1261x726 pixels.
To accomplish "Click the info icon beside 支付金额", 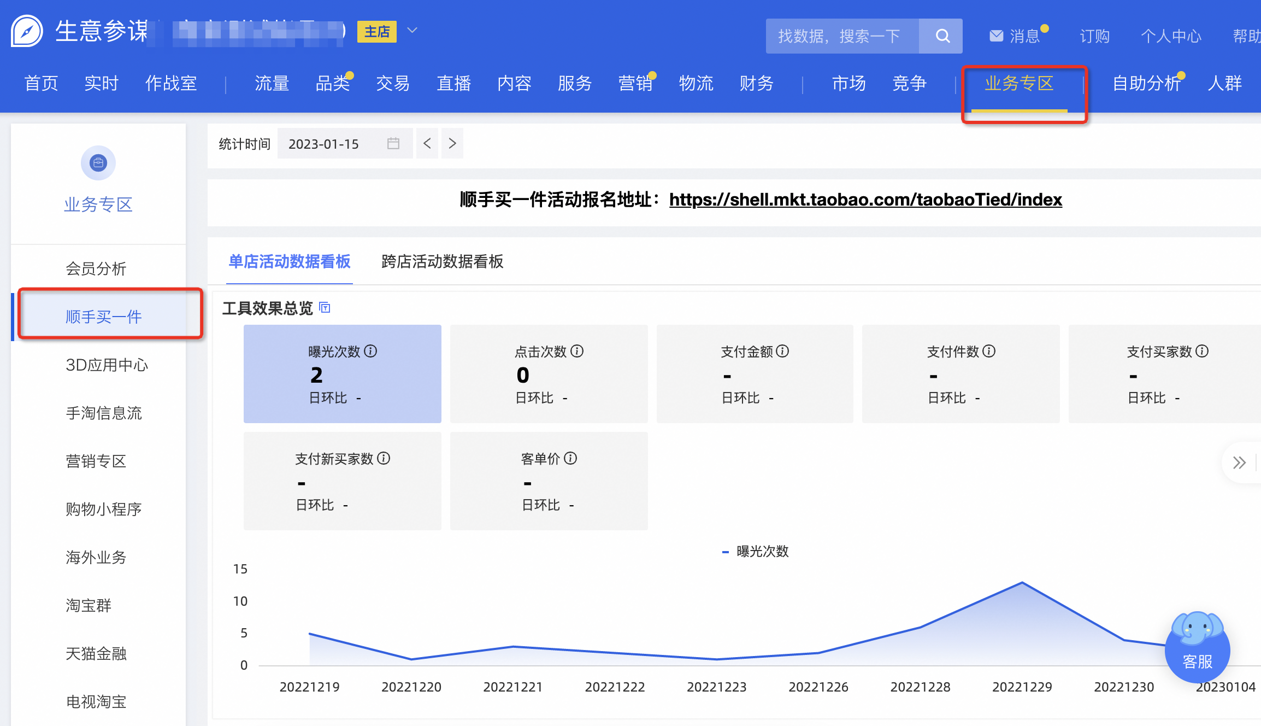I will click(x=783, y=351).
